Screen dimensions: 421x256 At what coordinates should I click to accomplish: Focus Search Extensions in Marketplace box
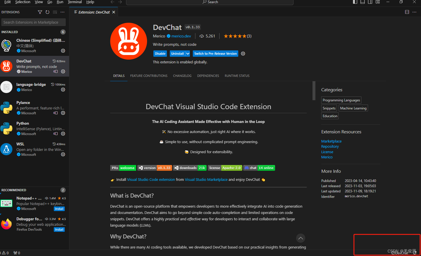click(33, 22)
